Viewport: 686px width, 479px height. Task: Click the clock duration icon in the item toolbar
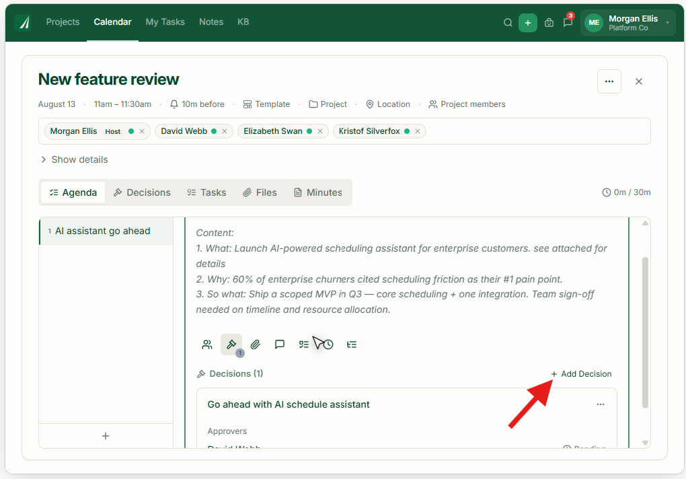(328, 344)
